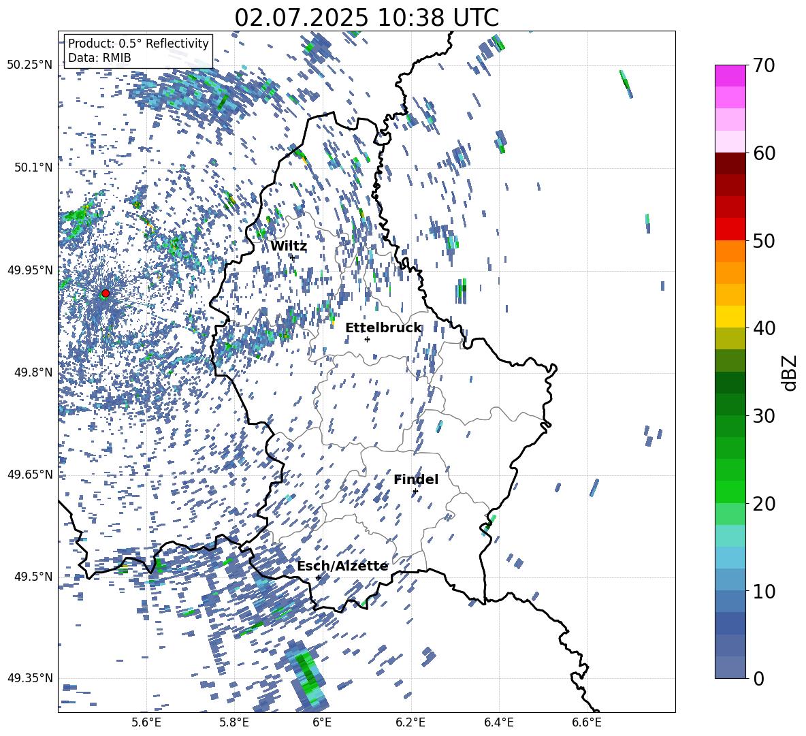The width and height of the screenshot is (806, 736).
Task: Pick the olive swatch just below 40 dBZ
Action: tap(730, 338)
